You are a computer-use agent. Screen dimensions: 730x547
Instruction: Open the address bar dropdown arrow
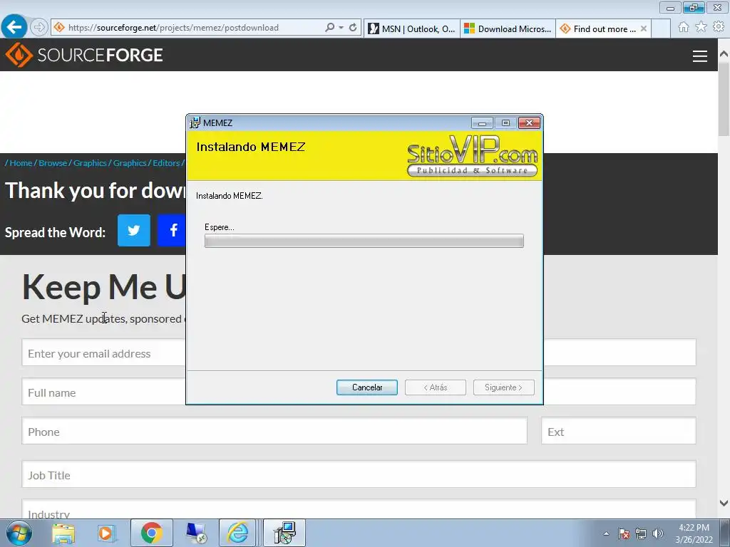[341, 28]
